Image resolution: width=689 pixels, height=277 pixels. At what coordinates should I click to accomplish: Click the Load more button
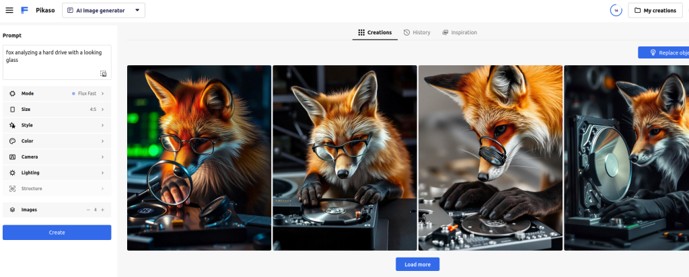(417, 264)
